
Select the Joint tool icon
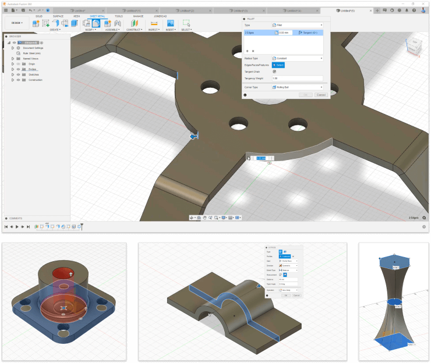tap(118, 24)
